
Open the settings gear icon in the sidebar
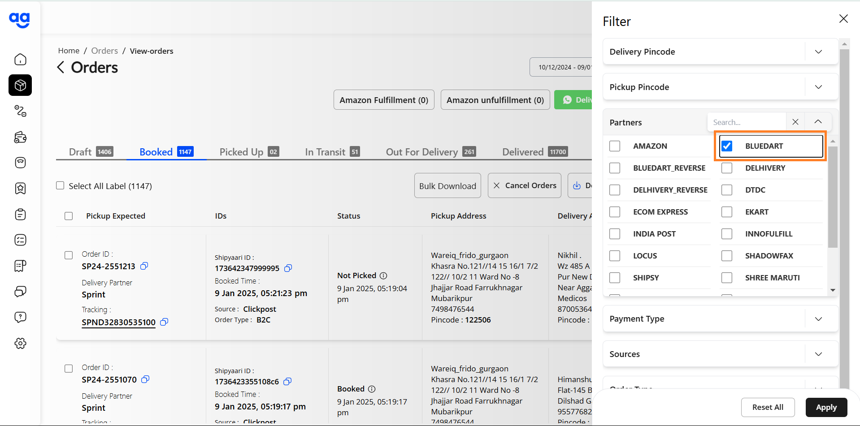click(20, 344)
